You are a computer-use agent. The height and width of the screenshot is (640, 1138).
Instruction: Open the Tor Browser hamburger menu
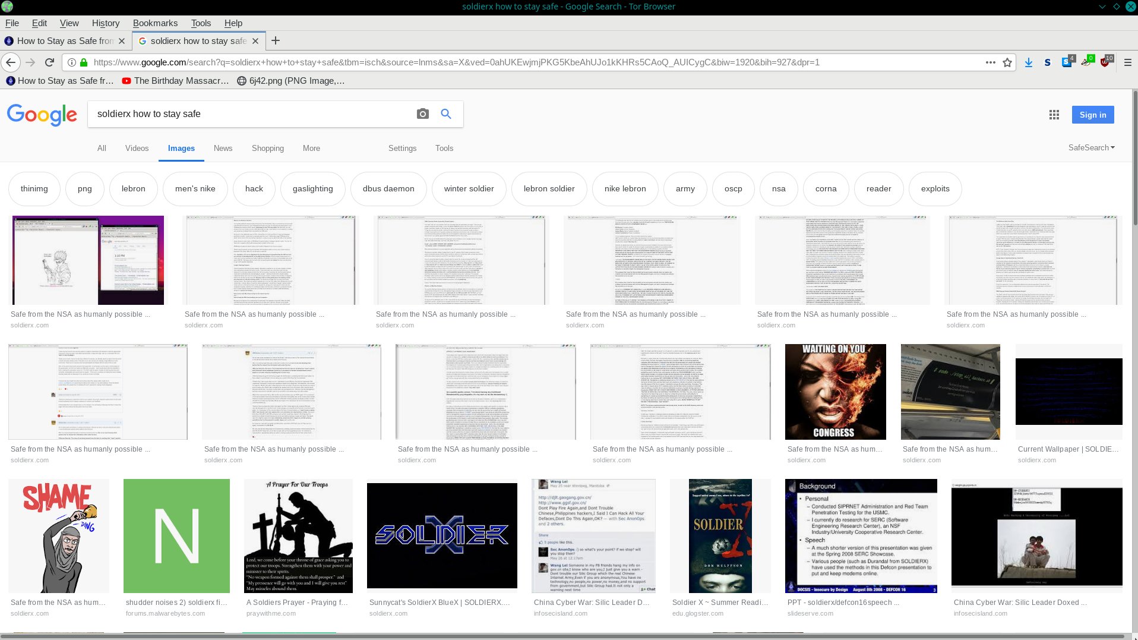click(x=1127, y=62)
